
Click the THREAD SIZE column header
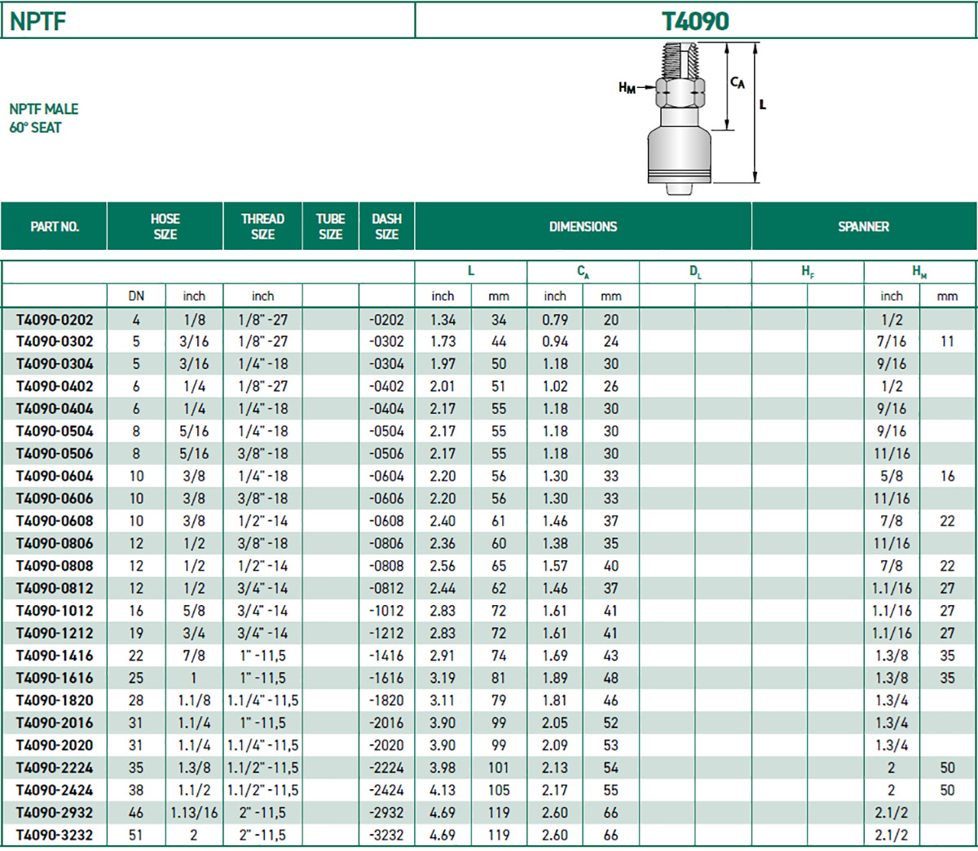[262, 226]
